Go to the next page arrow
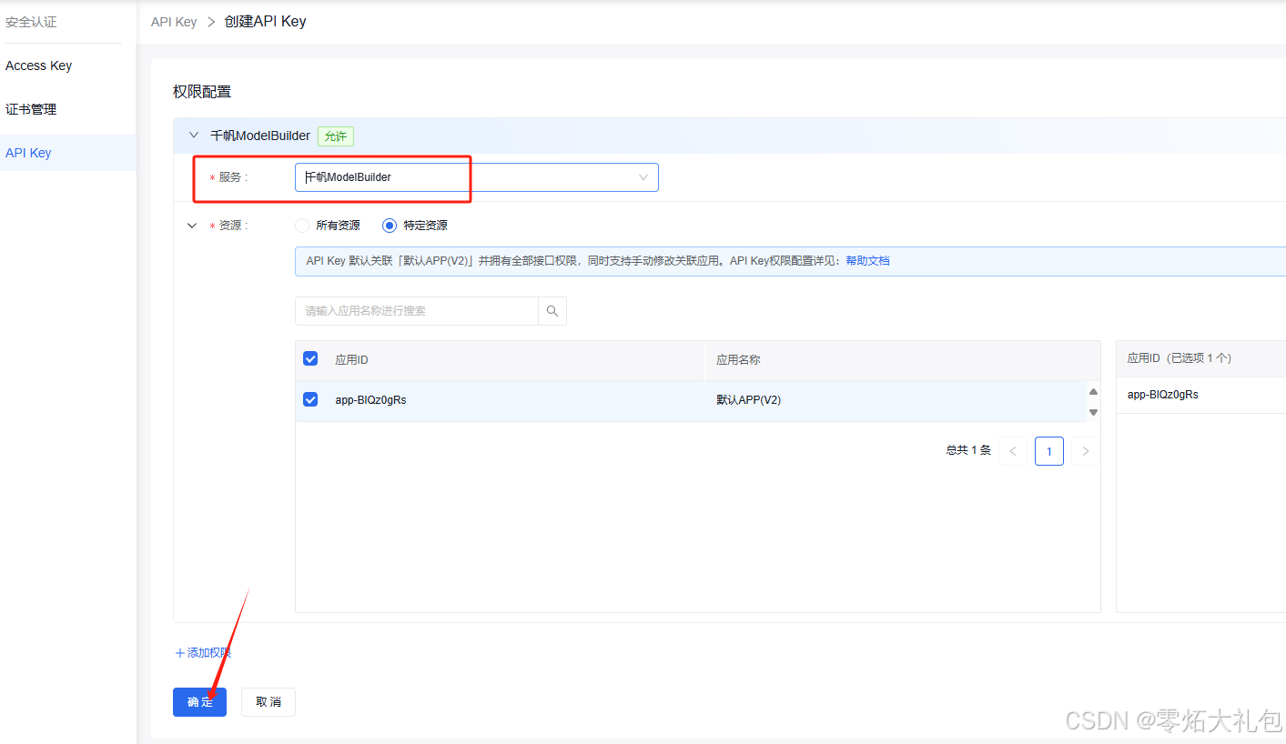The width and height of the screenshot is (1286, 744). click(x=1086, y=451)
